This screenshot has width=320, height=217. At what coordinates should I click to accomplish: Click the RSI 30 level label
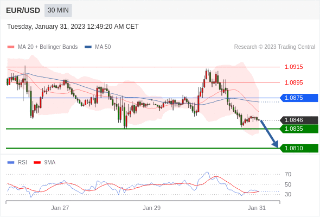288,194
